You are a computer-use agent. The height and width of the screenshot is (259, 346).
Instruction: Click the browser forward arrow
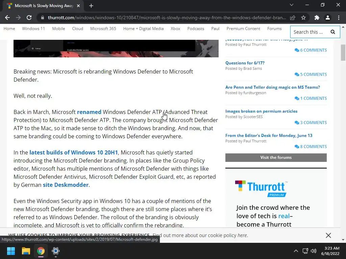point(18,18)
